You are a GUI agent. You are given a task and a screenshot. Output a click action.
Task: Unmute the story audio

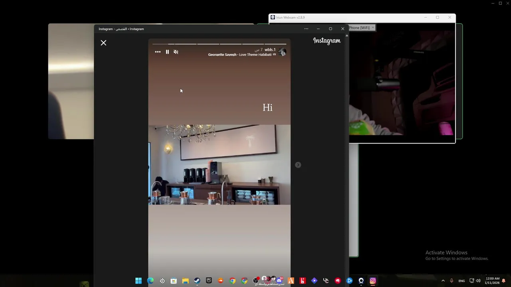(176, 52)
